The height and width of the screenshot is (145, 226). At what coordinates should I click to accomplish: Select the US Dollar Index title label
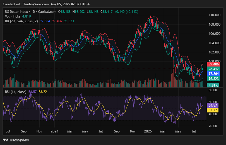16,12
